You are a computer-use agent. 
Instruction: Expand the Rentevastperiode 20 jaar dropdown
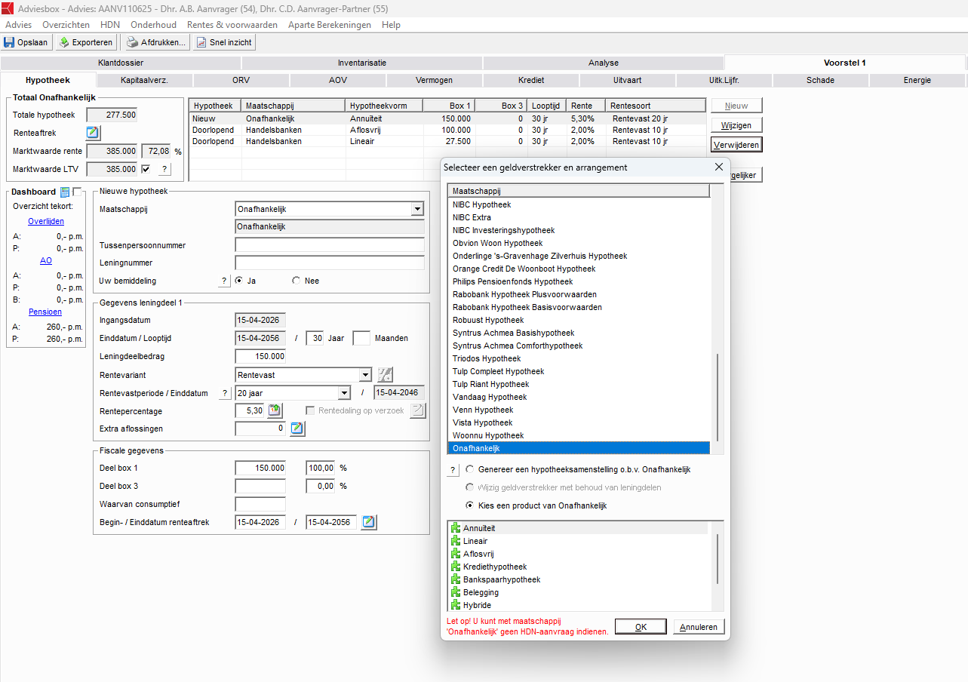click(x=344, y=393)
